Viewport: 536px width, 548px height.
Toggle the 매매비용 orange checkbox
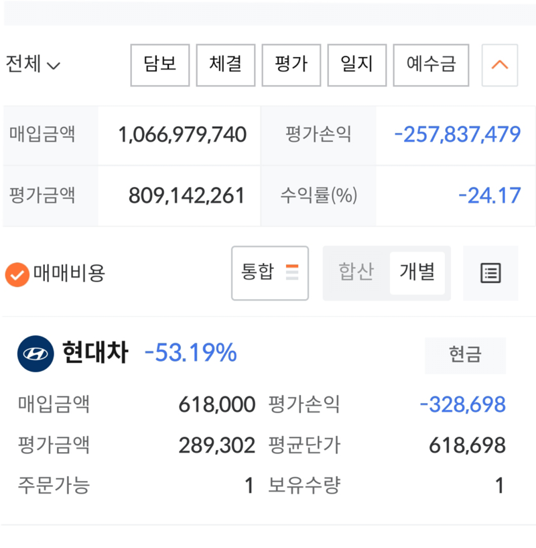[x=17, y=274]
